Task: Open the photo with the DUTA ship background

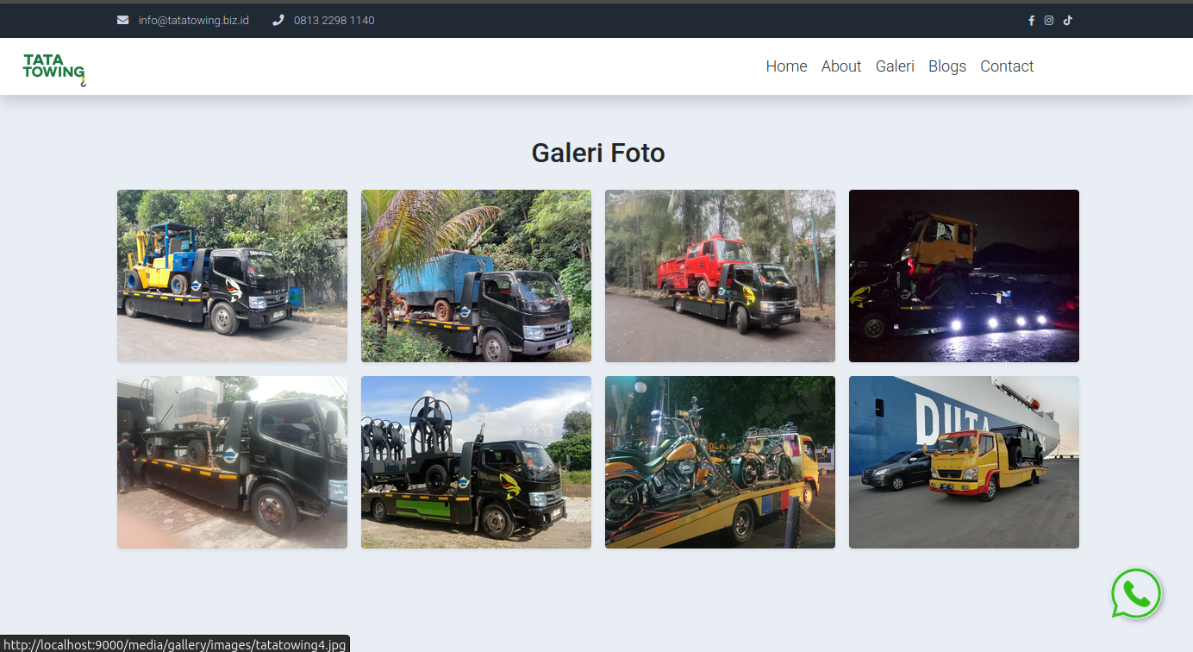Action: click(x=963, y=461)
